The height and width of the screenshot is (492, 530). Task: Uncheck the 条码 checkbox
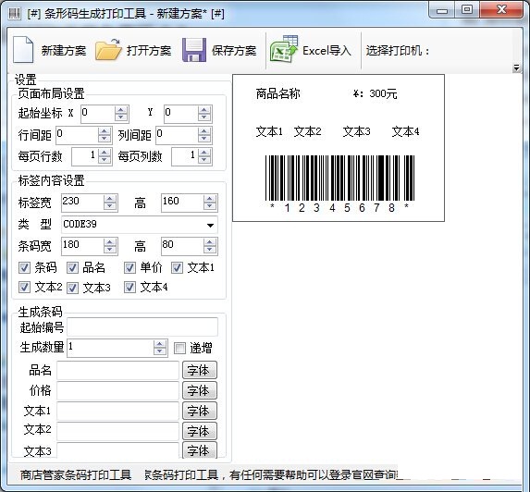[x=24, y=268]
